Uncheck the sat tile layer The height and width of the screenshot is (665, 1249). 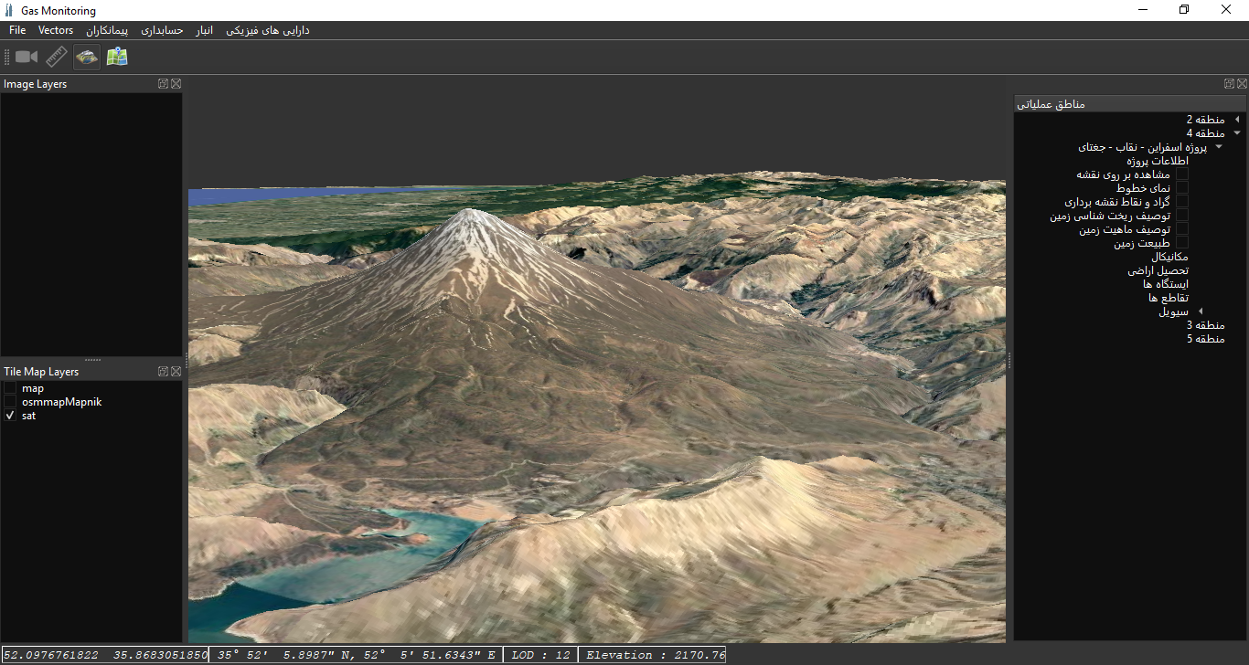pyautogui.click(x=11, y=416)
